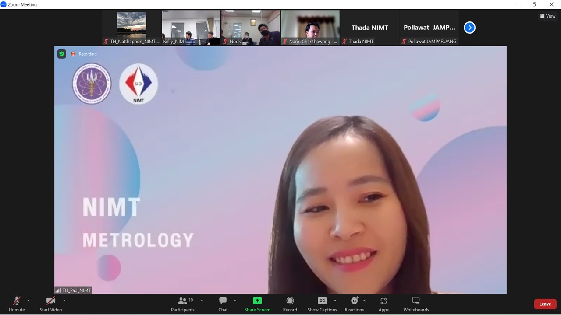Viewport: 561px width, 315px height.
Task: Expand video options arrow beside Start Video
Action: coord(64,301)
